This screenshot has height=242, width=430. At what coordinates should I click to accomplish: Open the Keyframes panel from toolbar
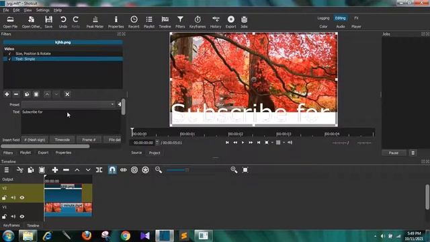point(198,22)
